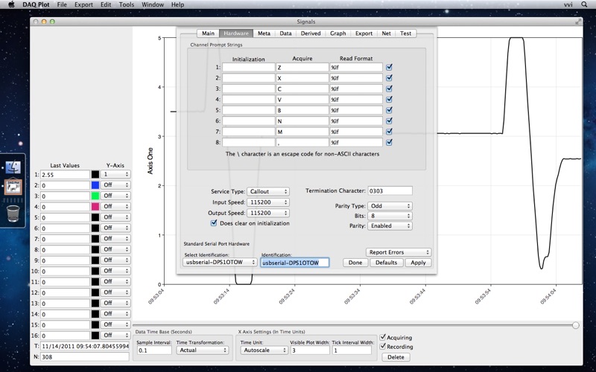This screenshot has height=372, width=596.
Task: Click channel 4 Read Format field
Action: point(356,100)
